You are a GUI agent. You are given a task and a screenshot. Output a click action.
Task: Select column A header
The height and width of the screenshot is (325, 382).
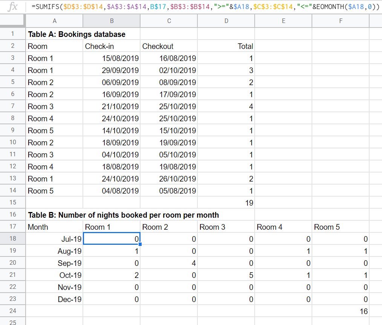[x=54, y=21]
